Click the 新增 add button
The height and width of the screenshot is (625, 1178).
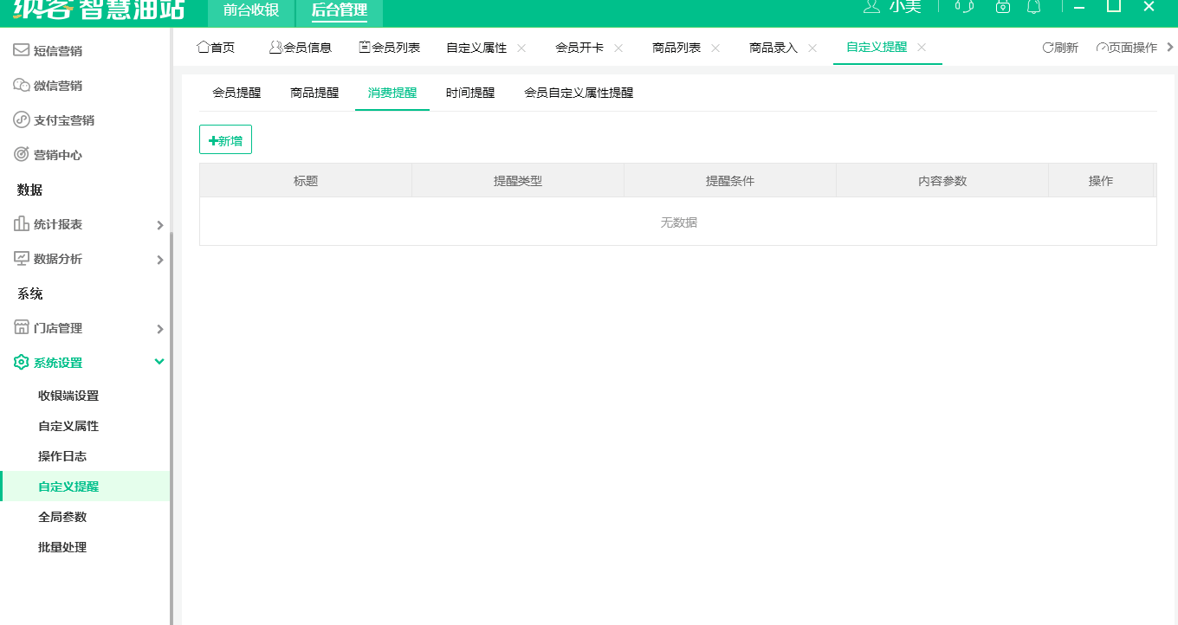point(225,139)
